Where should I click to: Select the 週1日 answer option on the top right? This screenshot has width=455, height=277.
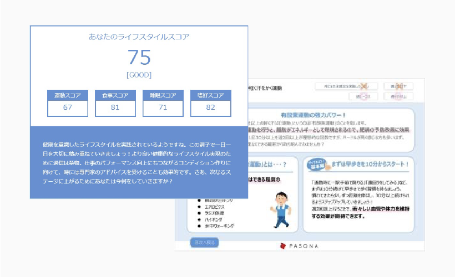pyautogui.click(x=398, y=86)
